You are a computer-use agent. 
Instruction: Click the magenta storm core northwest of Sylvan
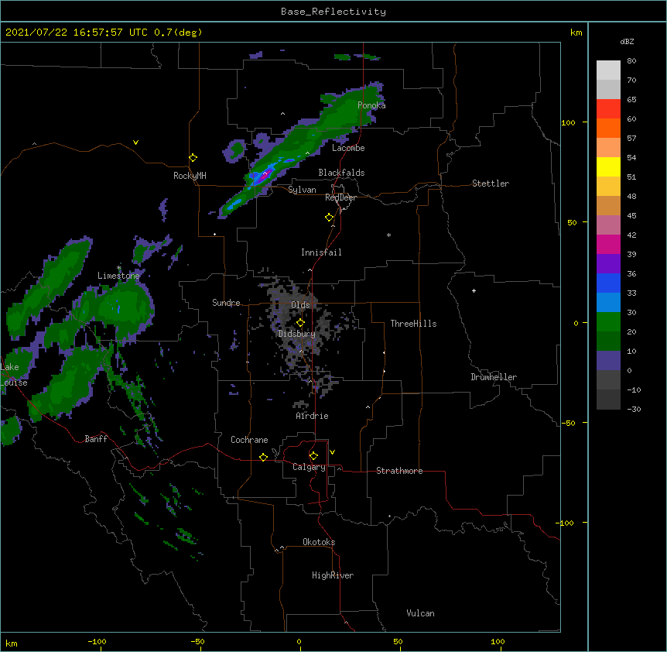coord(265,175)
